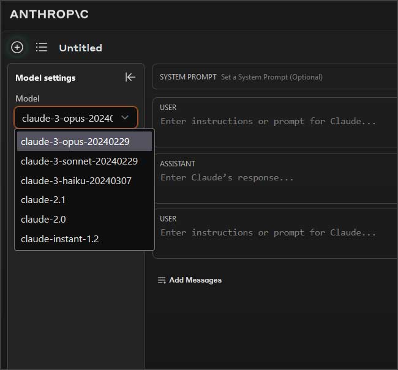The image size is (398, 370).
Task: Click Add Messages button
Action: [190, 280]
